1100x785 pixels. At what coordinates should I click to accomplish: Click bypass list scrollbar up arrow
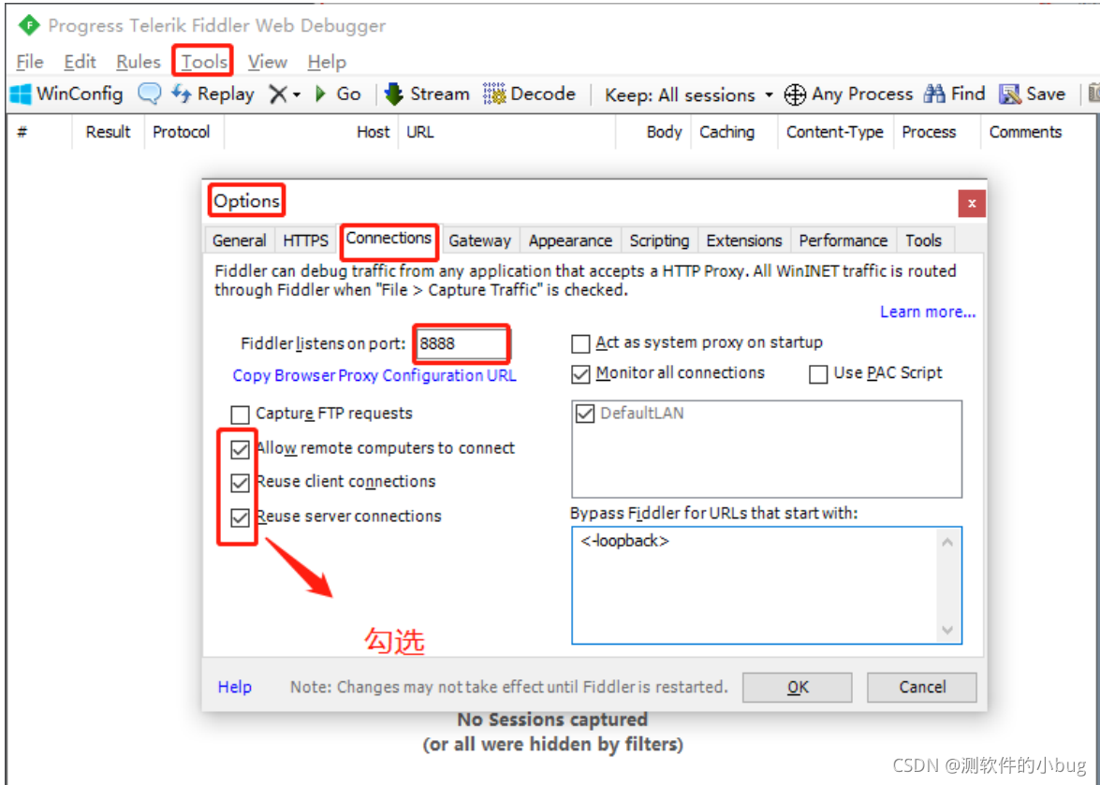947,542
